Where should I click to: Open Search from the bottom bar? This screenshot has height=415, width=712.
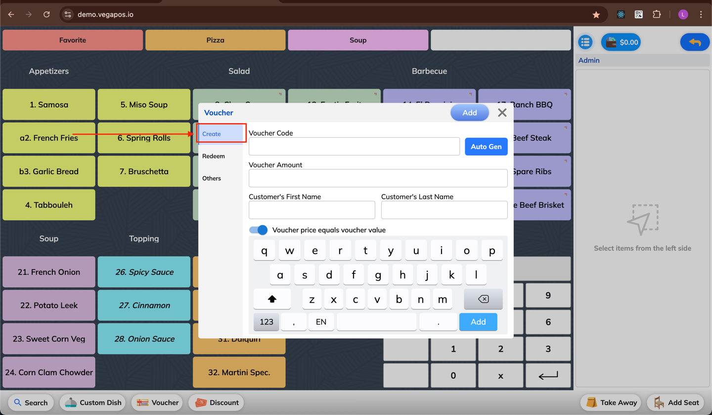coord(31,403)
